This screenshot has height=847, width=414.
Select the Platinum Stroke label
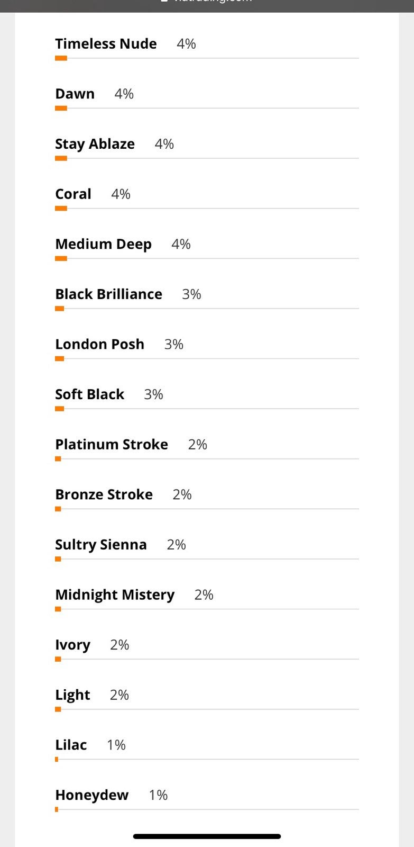[111, 445]
